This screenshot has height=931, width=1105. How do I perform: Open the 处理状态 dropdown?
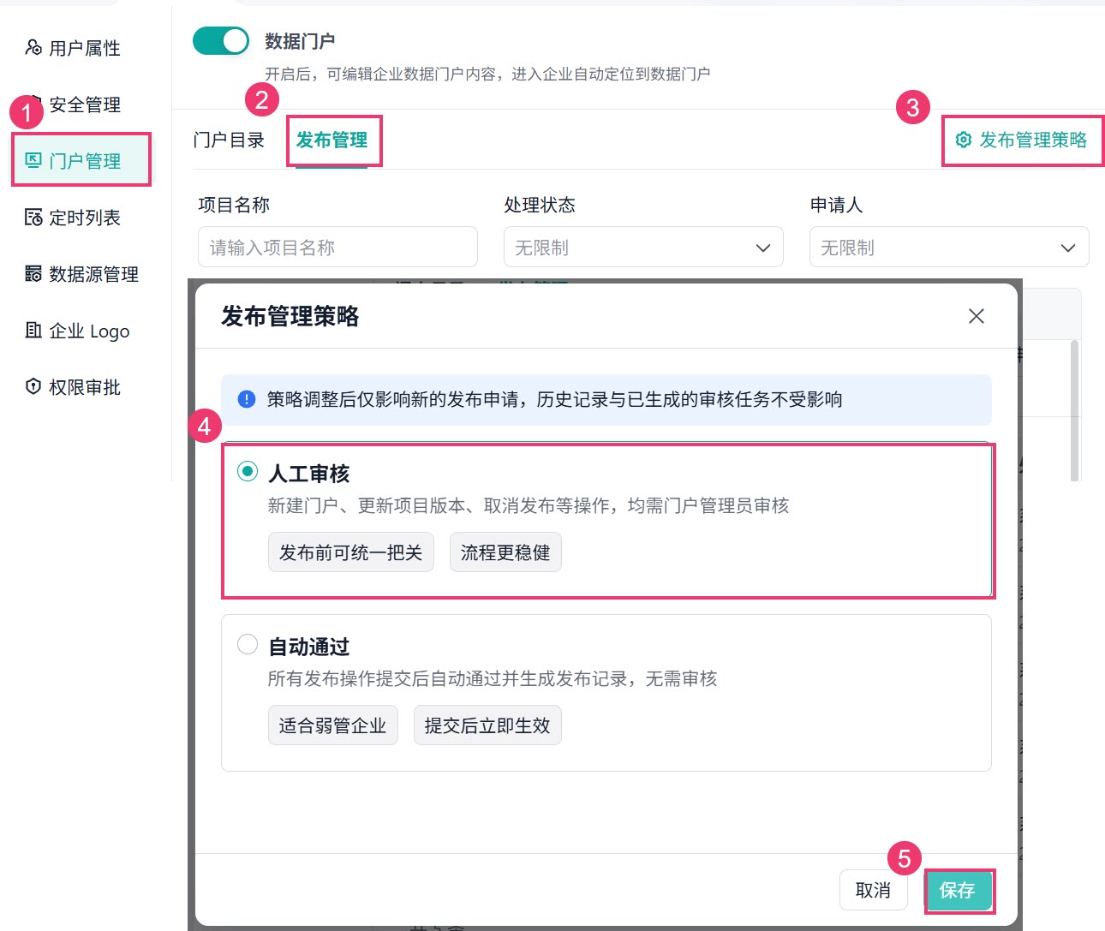click(x=643, y=248)
